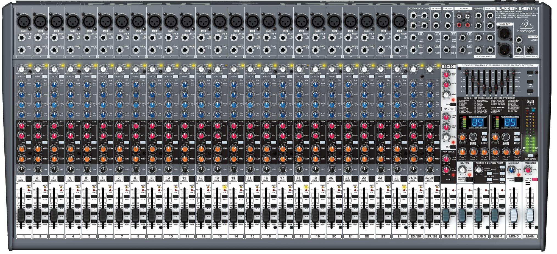Toggle the channel 25/26 Mute button
Screen dimensions: 557x254
[421, 179]
